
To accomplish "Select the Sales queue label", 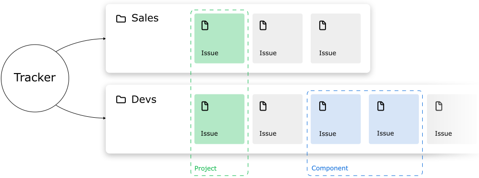I will (x=145, y=18).
